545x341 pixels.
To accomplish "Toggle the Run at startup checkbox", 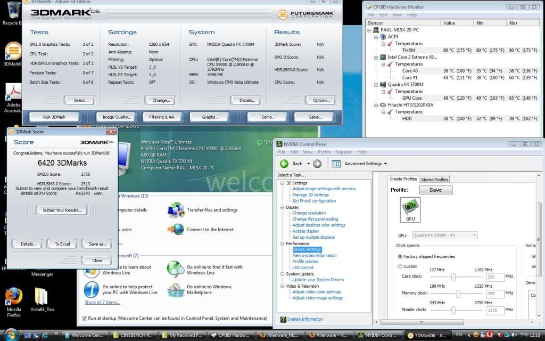I will [84, 318].
